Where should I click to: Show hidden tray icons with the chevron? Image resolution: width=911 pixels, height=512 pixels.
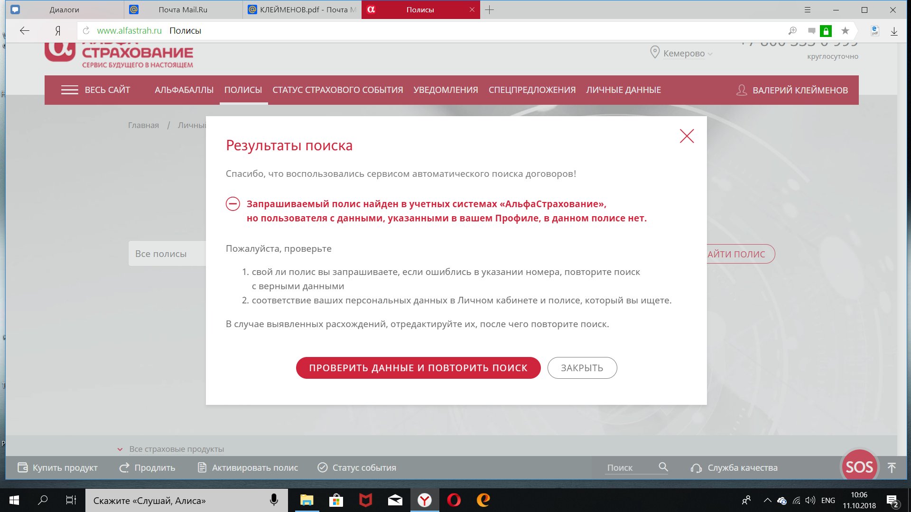767,501
